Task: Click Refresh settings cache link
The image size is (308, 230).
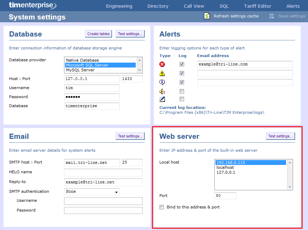Action: tap(236, 16)
